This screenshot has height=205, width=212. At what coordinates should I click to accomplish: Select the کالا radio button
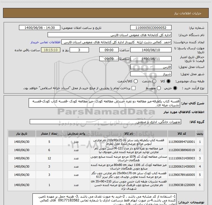(168, 81)
